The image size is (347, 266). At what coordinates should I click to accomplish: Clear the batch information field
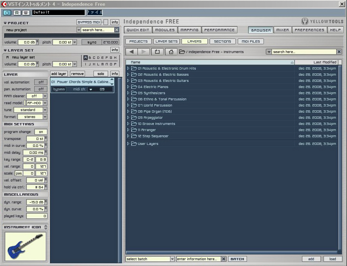(224, 259)
